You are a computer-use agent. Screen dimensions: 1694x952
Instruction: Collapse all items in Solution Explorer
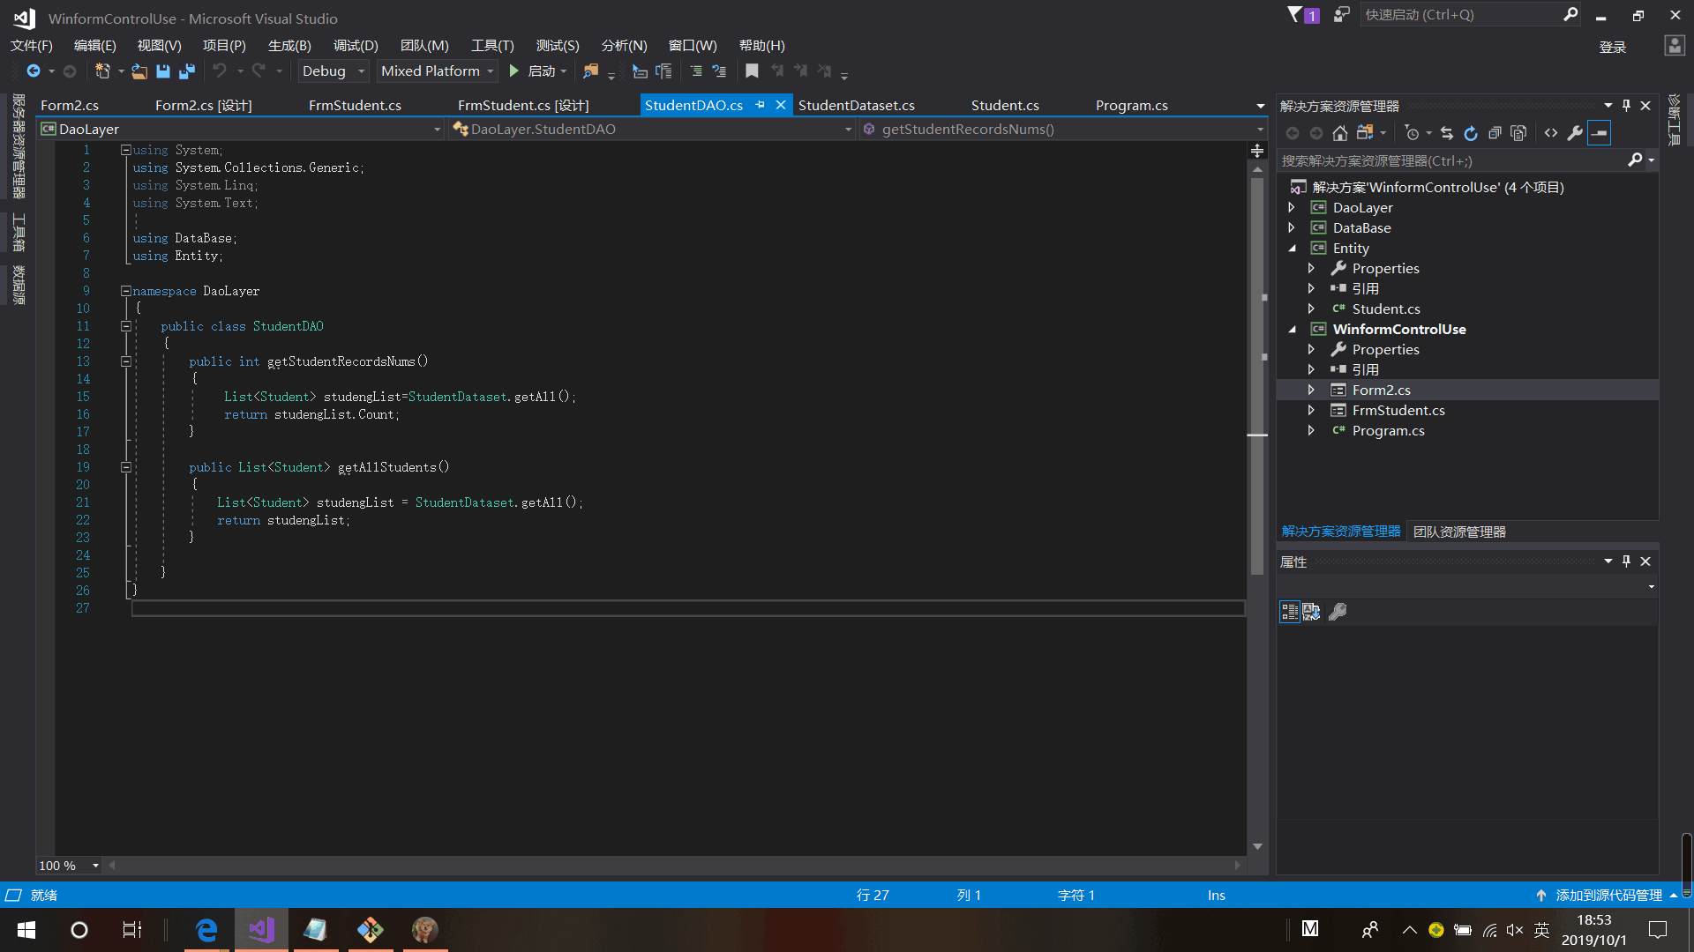coord(1495,133)
